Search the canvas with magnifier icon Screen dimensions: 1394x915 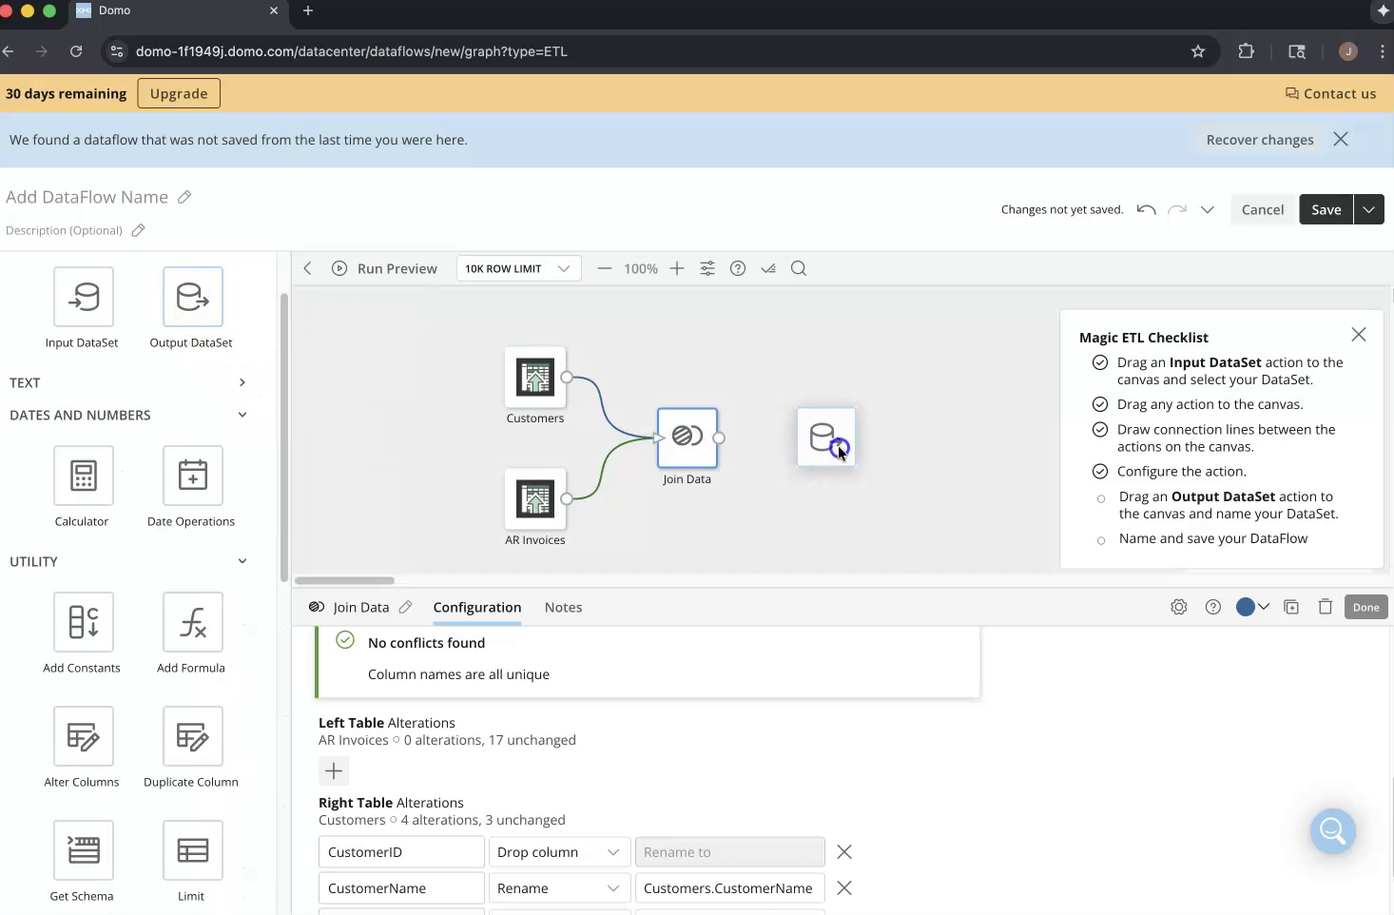tap(799, 268)
